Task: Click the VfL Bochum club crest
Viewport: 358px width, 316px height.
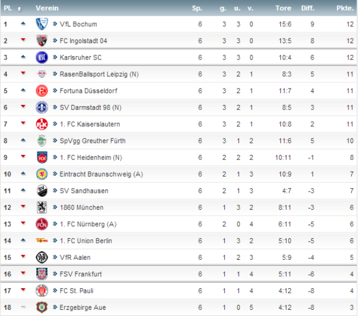Action: (42, 24)
